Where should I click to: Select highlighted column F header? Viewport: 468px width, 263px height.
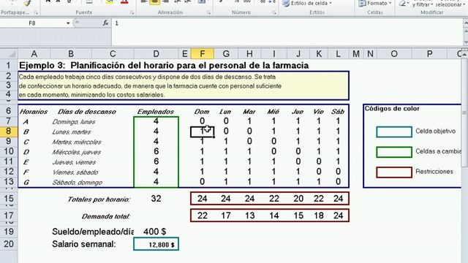203,53
